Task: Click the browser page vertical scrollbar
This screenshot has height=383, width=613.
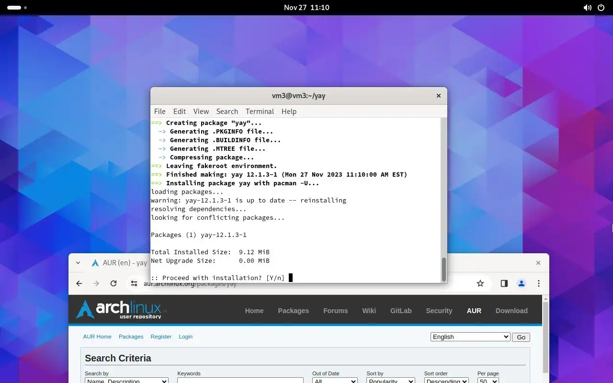Action: point(545,337)
